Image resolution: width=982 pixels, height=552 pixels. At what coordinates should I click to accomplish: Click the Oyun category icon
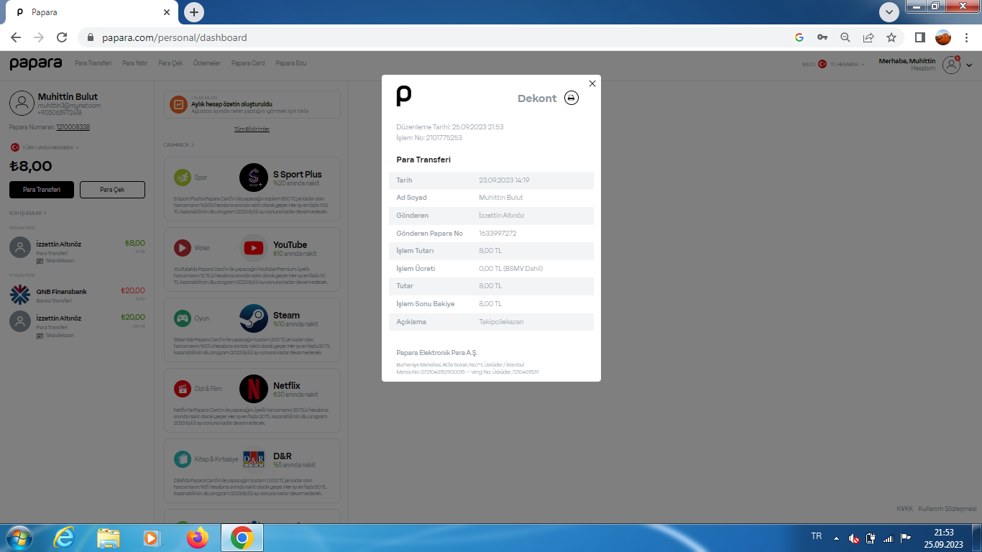(x=183, y=318)
